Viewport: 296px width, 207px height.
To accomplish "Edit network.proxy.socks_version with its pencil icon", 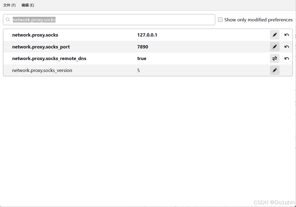I will click(275, 70).
